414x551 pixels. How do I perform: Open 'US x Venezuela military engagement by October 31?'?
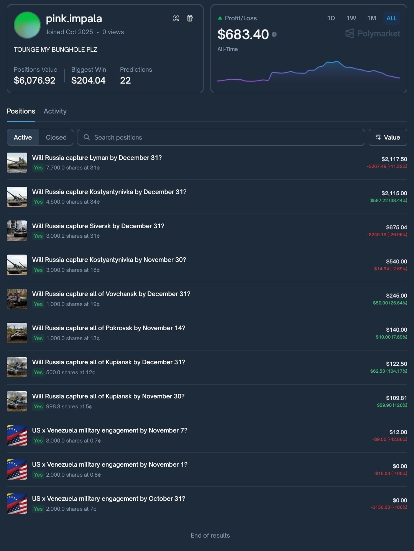click(x=108, y=498)
